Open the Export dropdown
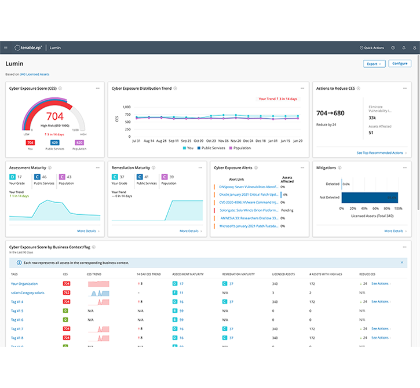 pos(374,64)
